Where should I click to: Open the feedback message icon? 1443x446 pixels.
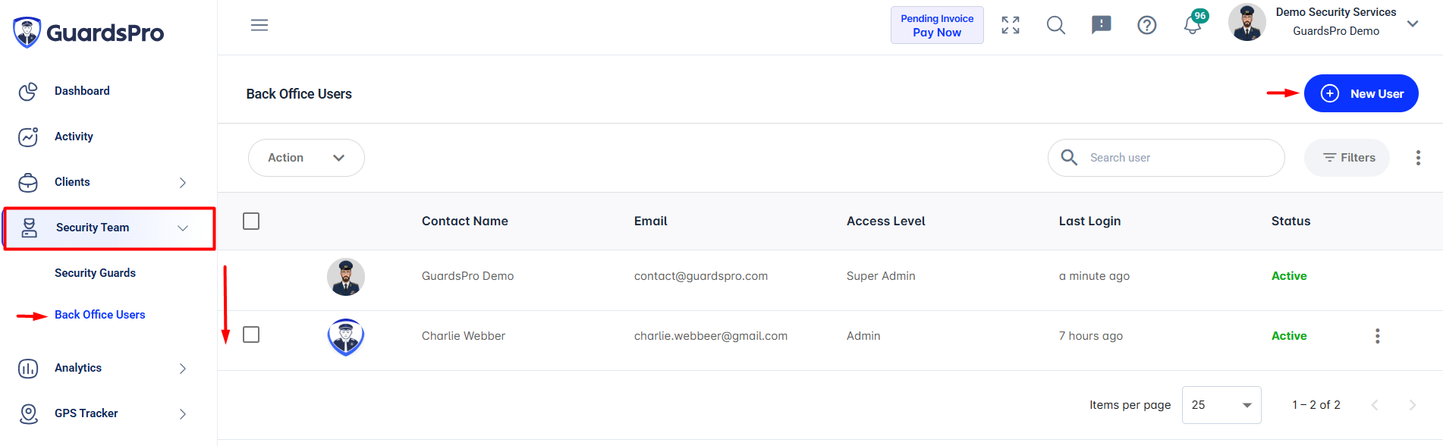[x=1102, y=25]
